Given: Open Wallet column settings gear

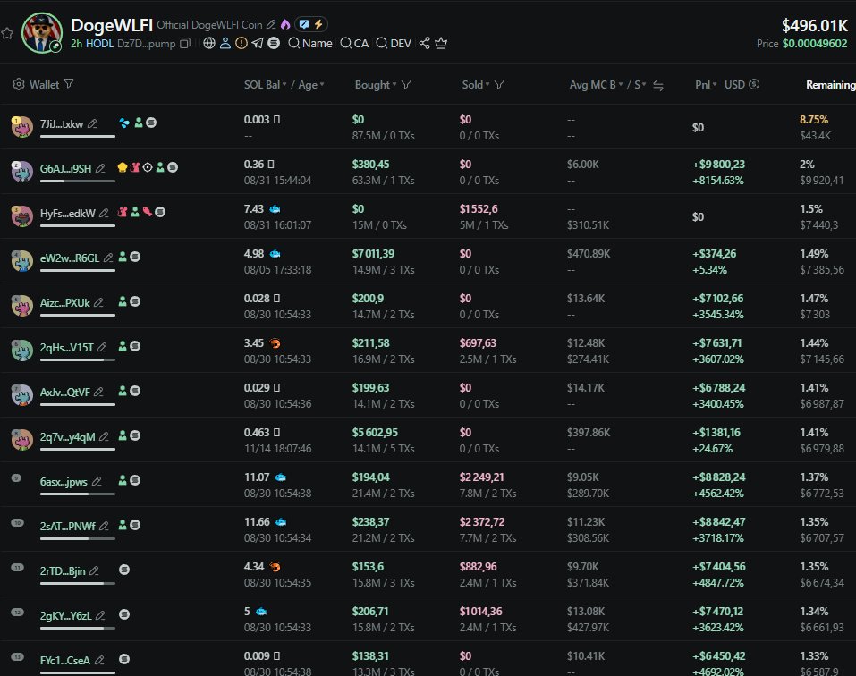Looking at the screenshot, I should (x=19, y=84).
